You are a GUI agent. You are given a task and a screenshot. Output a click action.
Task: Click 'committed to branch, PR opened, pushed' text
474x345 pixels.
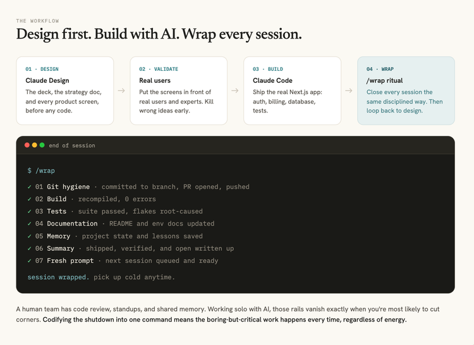pyautogui.click(x=175, y=186)
